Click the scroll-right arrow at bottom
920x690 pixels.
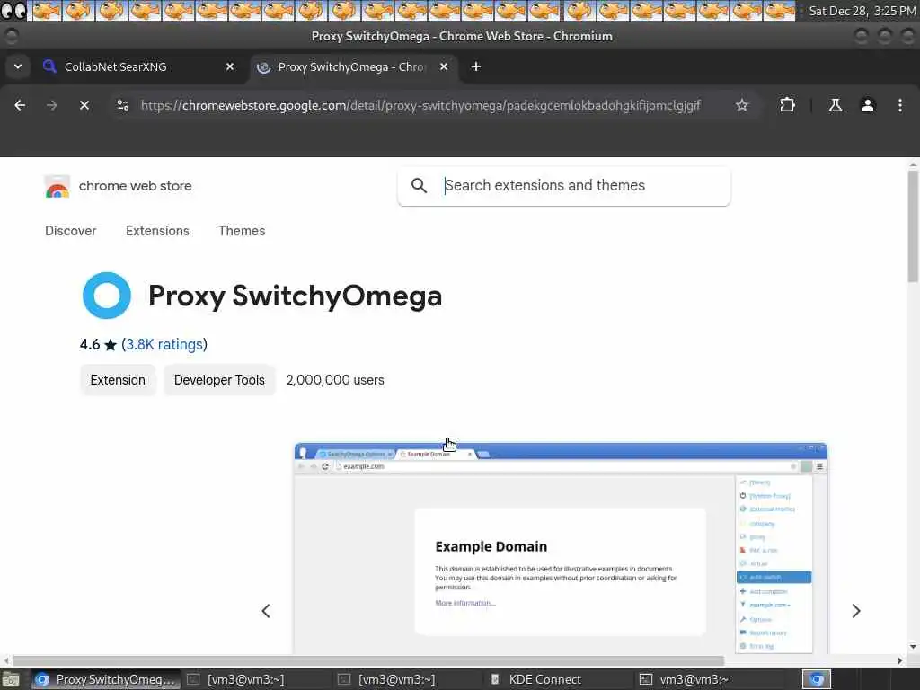coord(900,660)
